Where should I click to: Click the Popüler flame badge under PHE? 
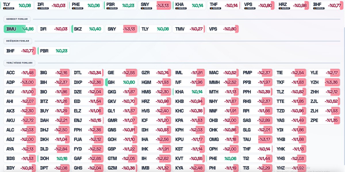point(77,8)
